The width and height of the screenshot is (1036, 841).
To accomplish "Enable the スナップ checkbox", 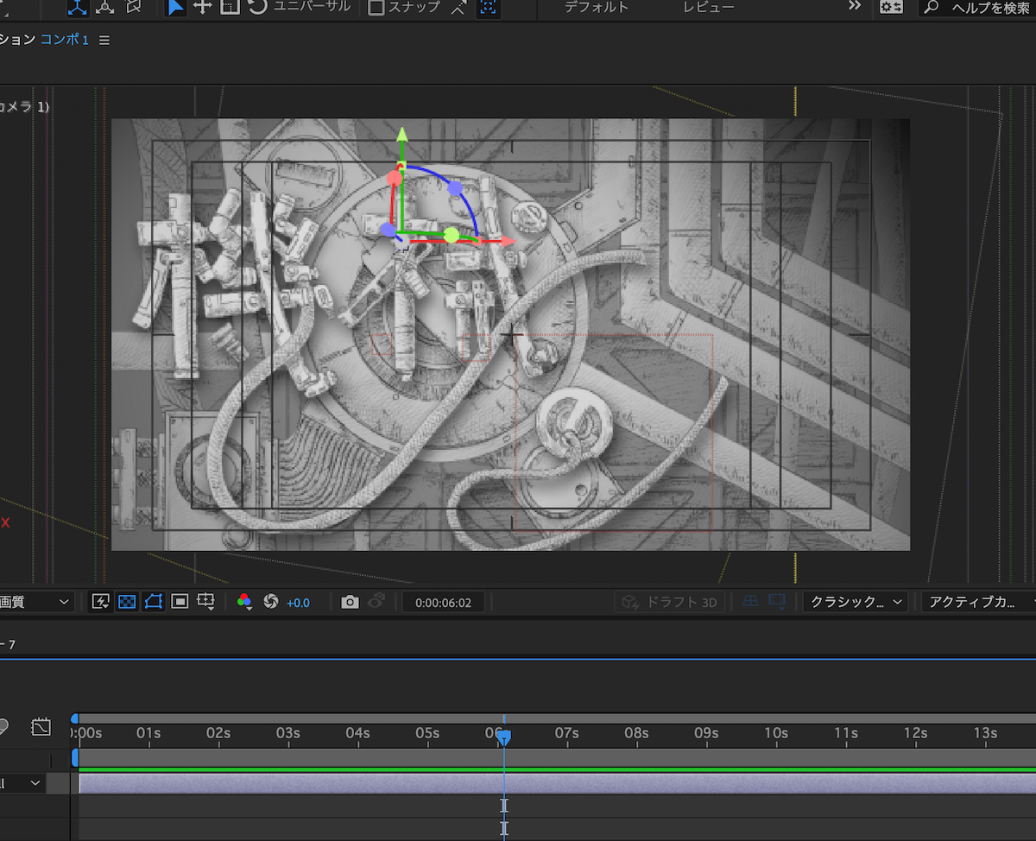I will 376,8.
